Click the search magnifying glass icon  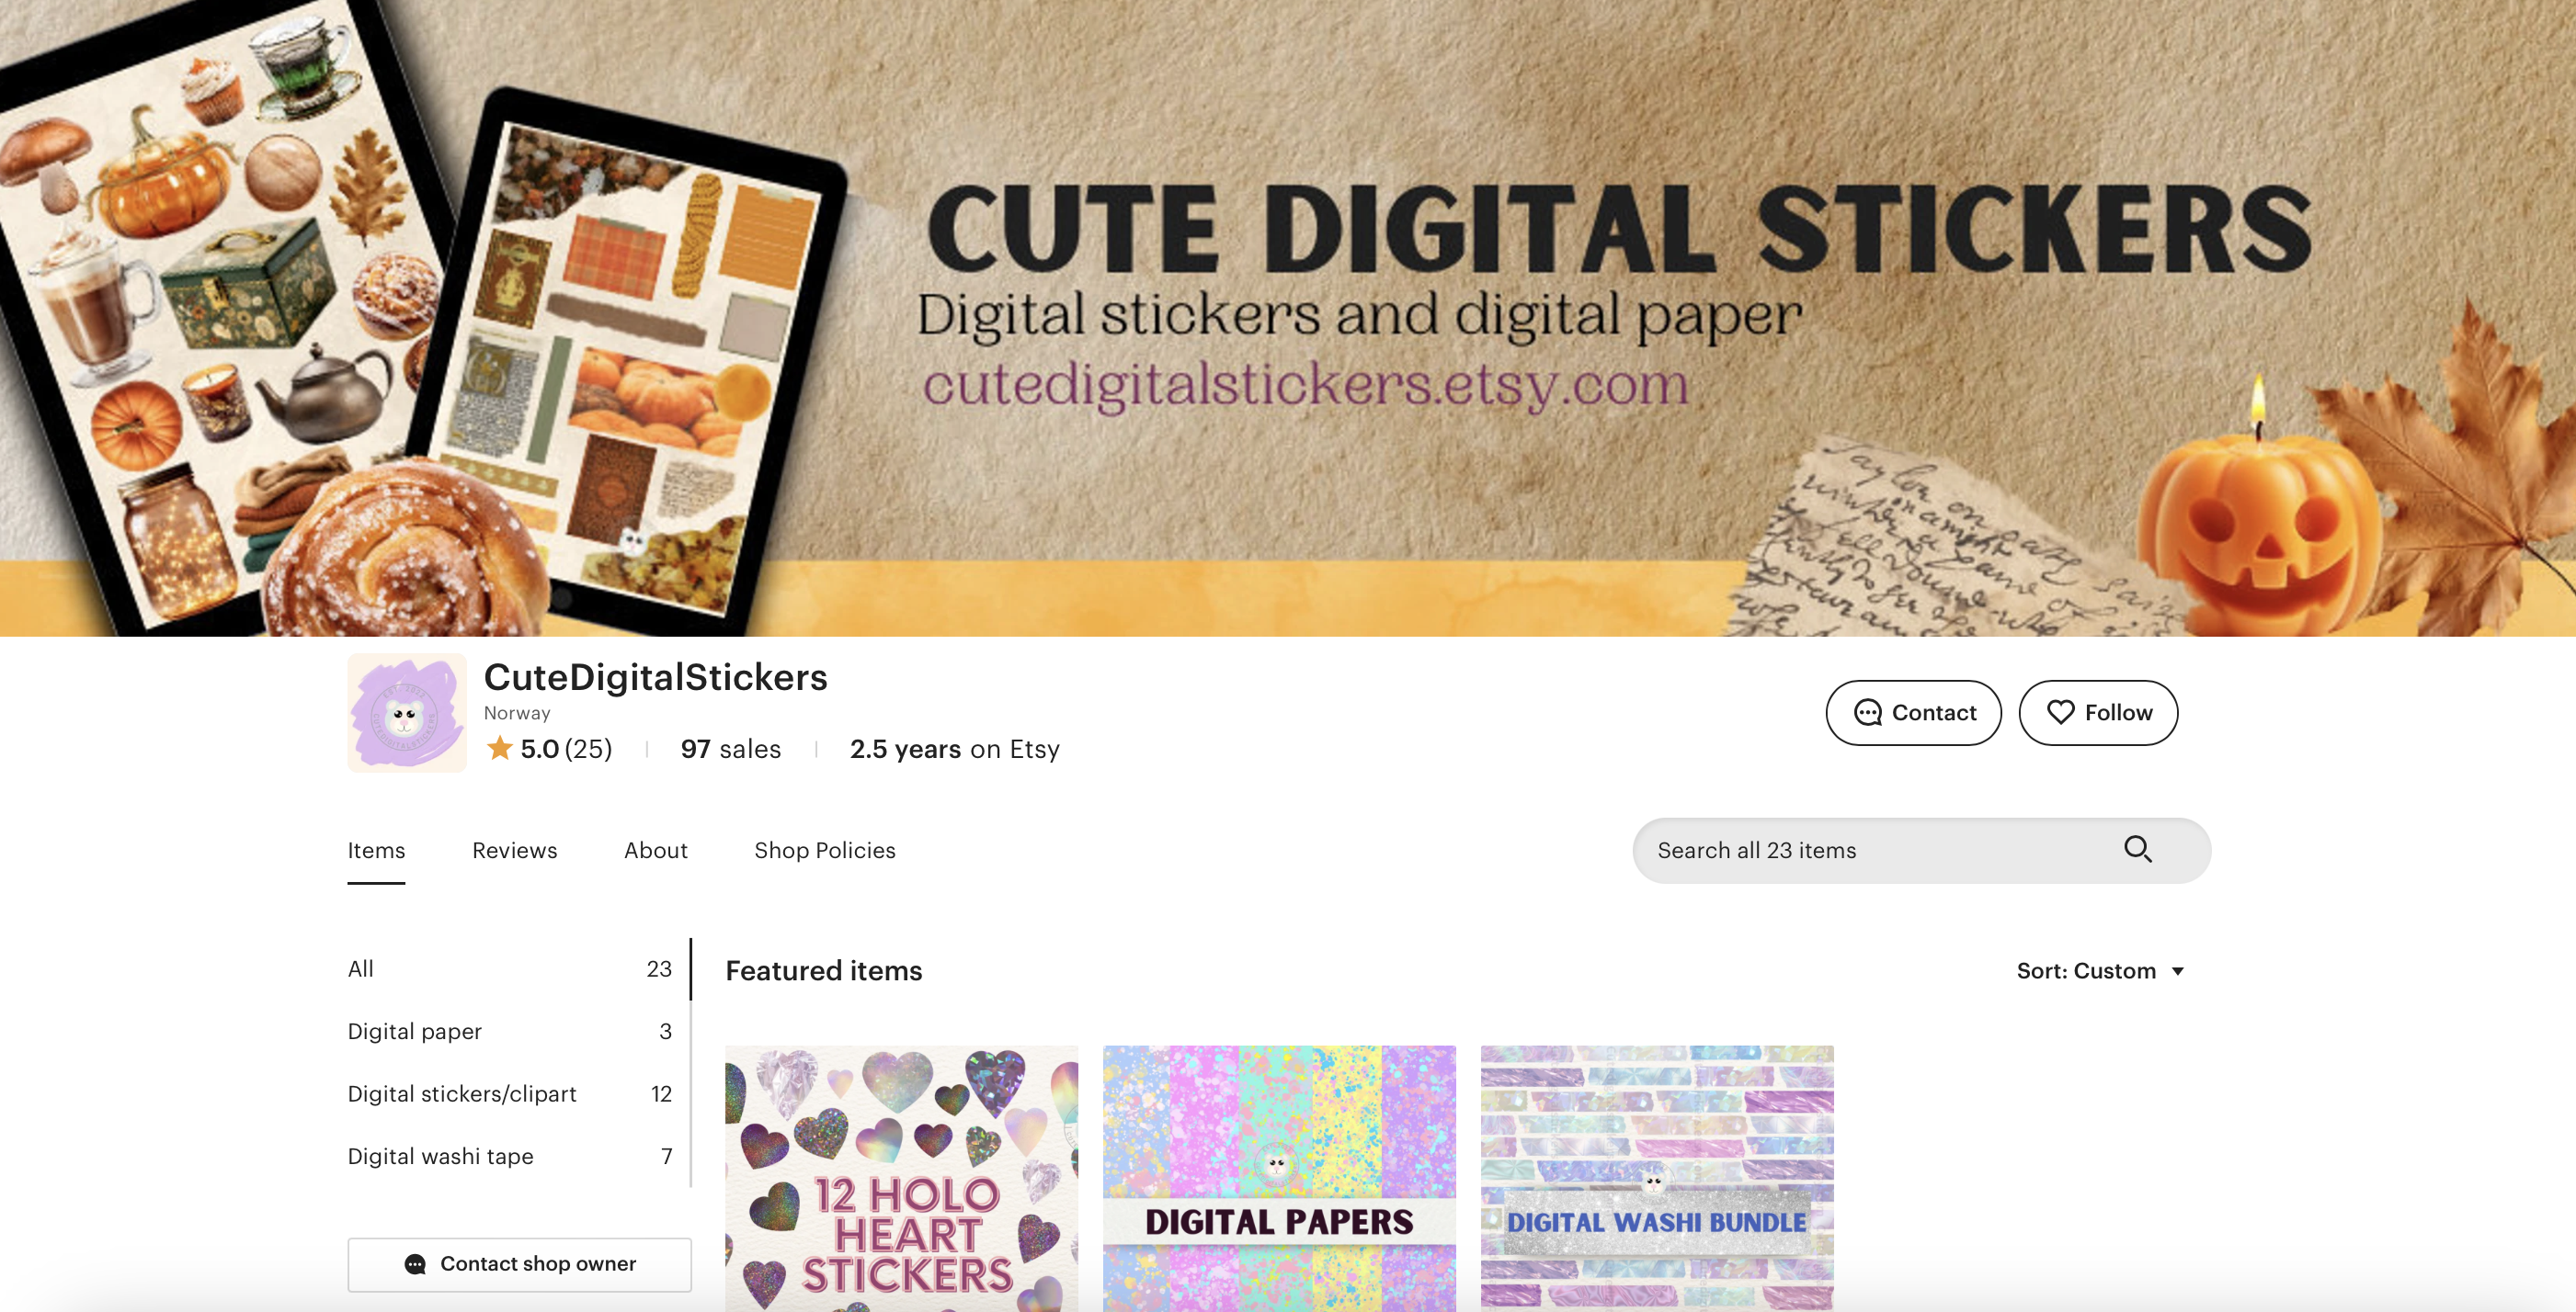coord(2137,849)
